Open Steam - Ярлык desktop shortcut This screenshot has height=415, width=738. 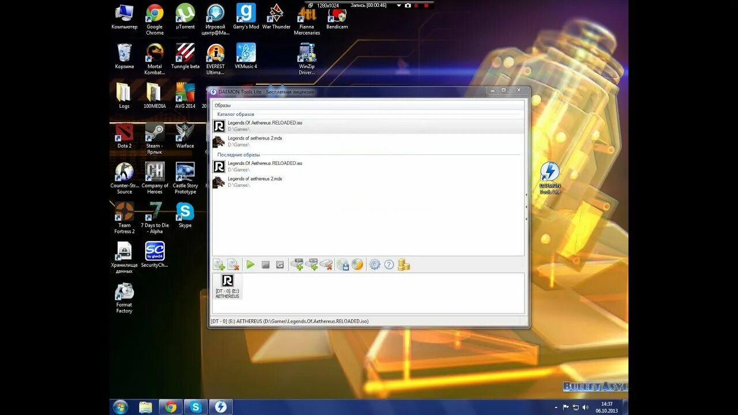click(155, 138)
